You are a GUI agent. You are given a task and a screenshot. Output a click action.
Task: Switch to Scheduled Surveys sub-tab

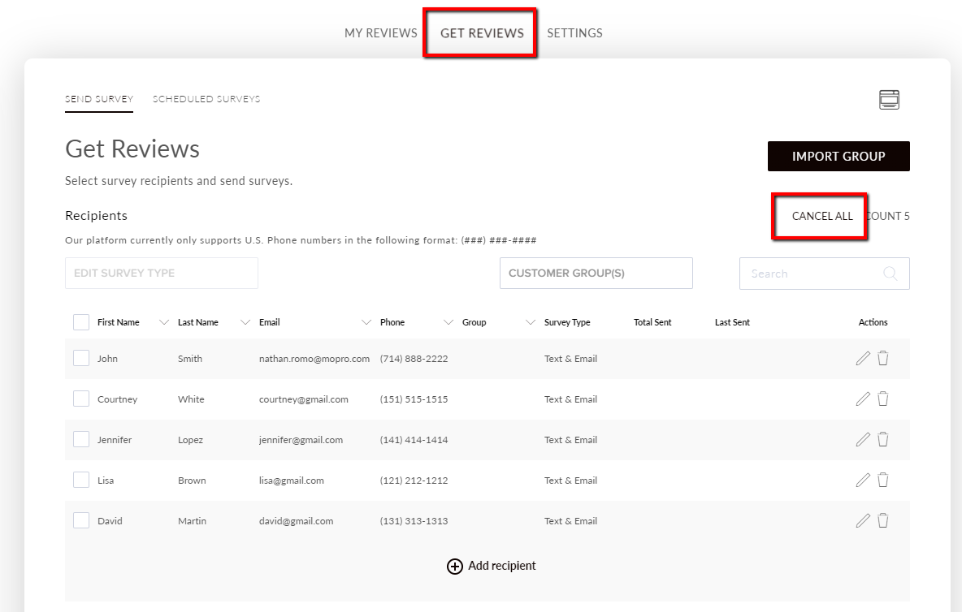pos(206,99)
